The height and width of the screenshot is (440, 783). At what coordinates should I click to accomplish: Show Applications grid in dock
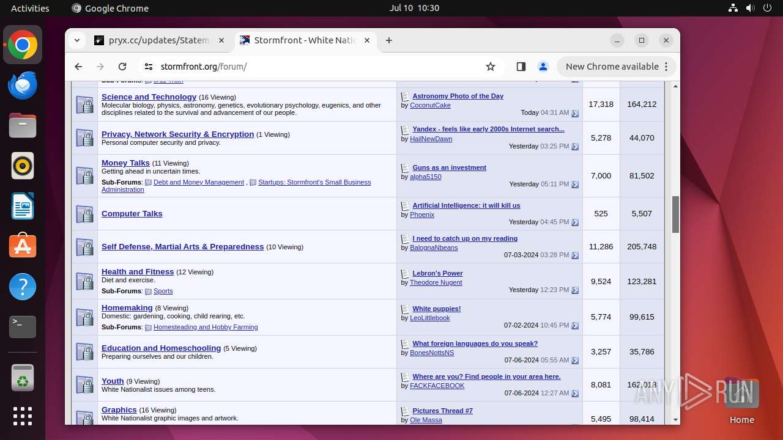23,416
